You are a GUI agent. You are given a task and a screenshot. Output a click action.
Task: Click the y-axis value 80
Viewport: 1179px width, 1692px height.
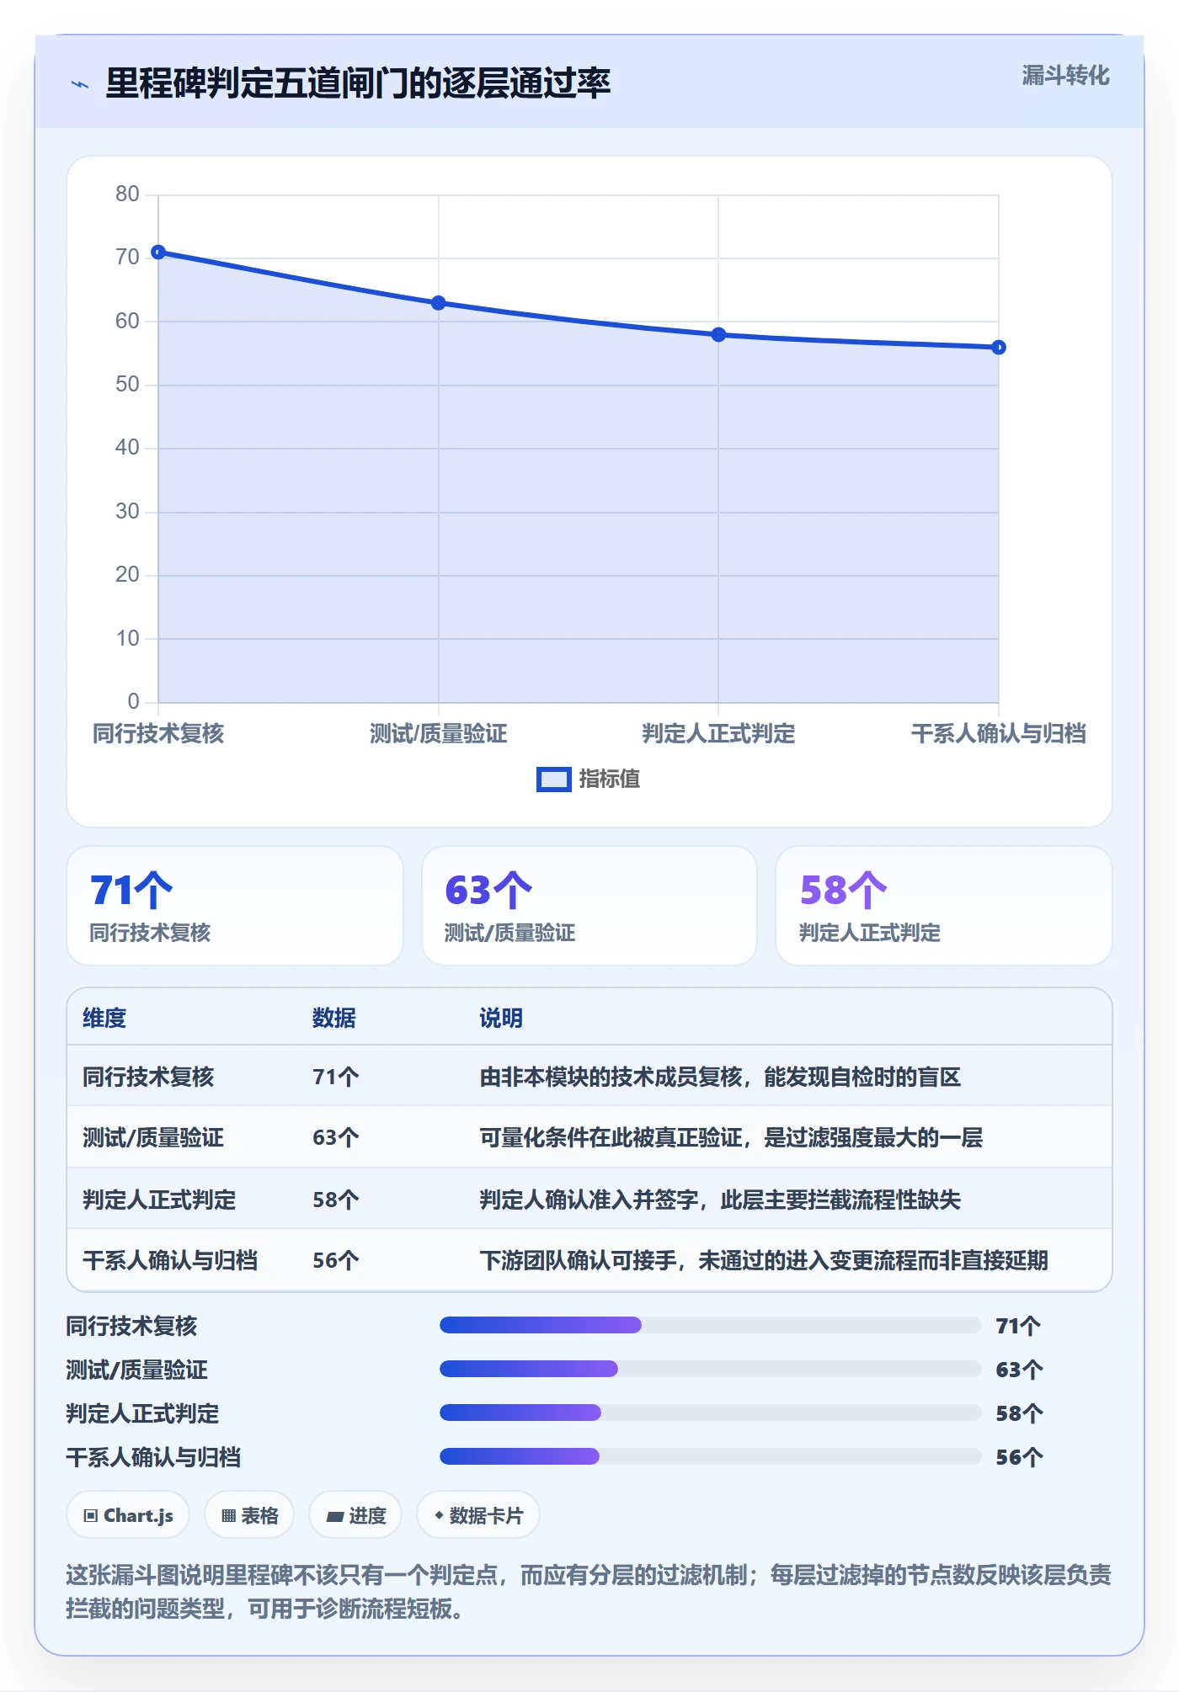[127, 194]
